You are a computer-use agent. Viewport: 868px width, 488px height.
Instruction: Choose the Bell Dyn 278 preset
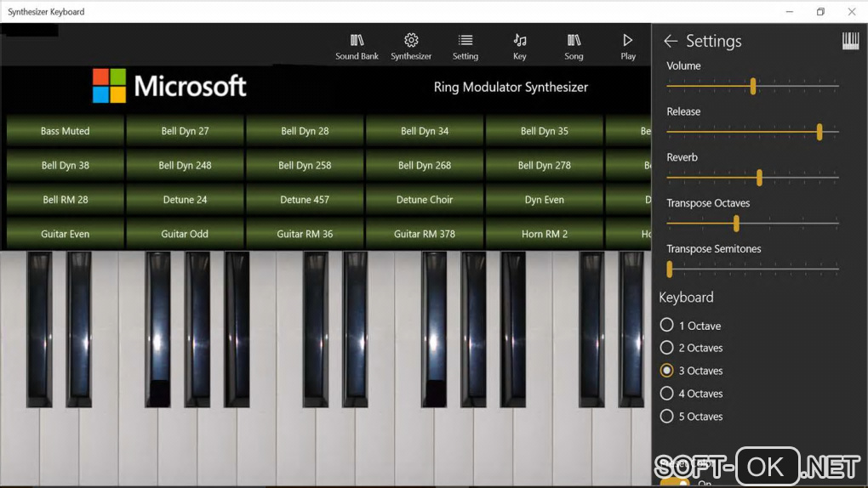[544, 166]
